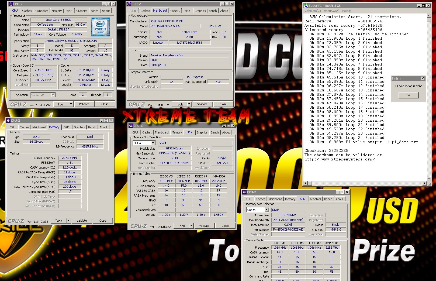Image resolution: width=436 pixels, height=281 pixels.
Task: Click the Core Speed value 7119.10 MHz
Action: [x=43, y=70]
